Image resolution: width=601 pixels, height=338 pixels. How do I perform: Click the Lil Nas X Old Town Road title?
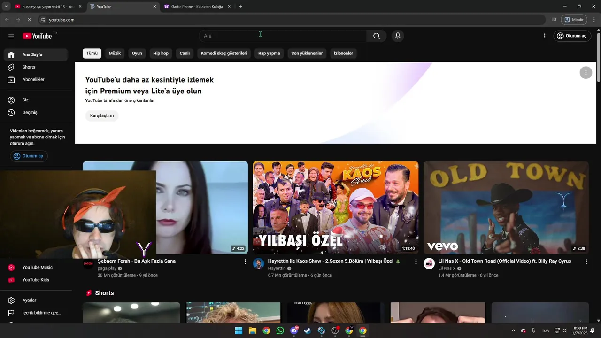[505, 261]
